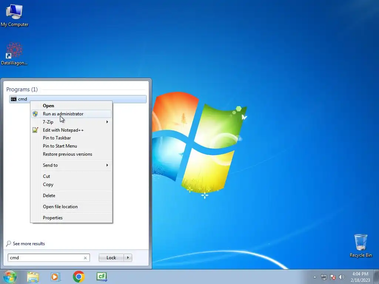Image resolution: width=379 pixels, height=284 pixels.
Task: Expand the 7-Zip submenu
Action: coord(71,122)
